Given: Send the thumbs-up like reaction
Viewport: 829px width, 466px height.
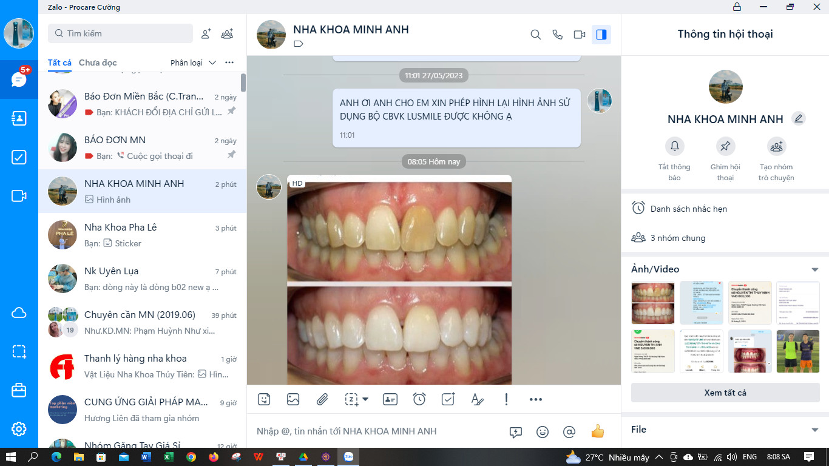Looking at the screenshot, I should pyautogui.click(x=598, y=431).
